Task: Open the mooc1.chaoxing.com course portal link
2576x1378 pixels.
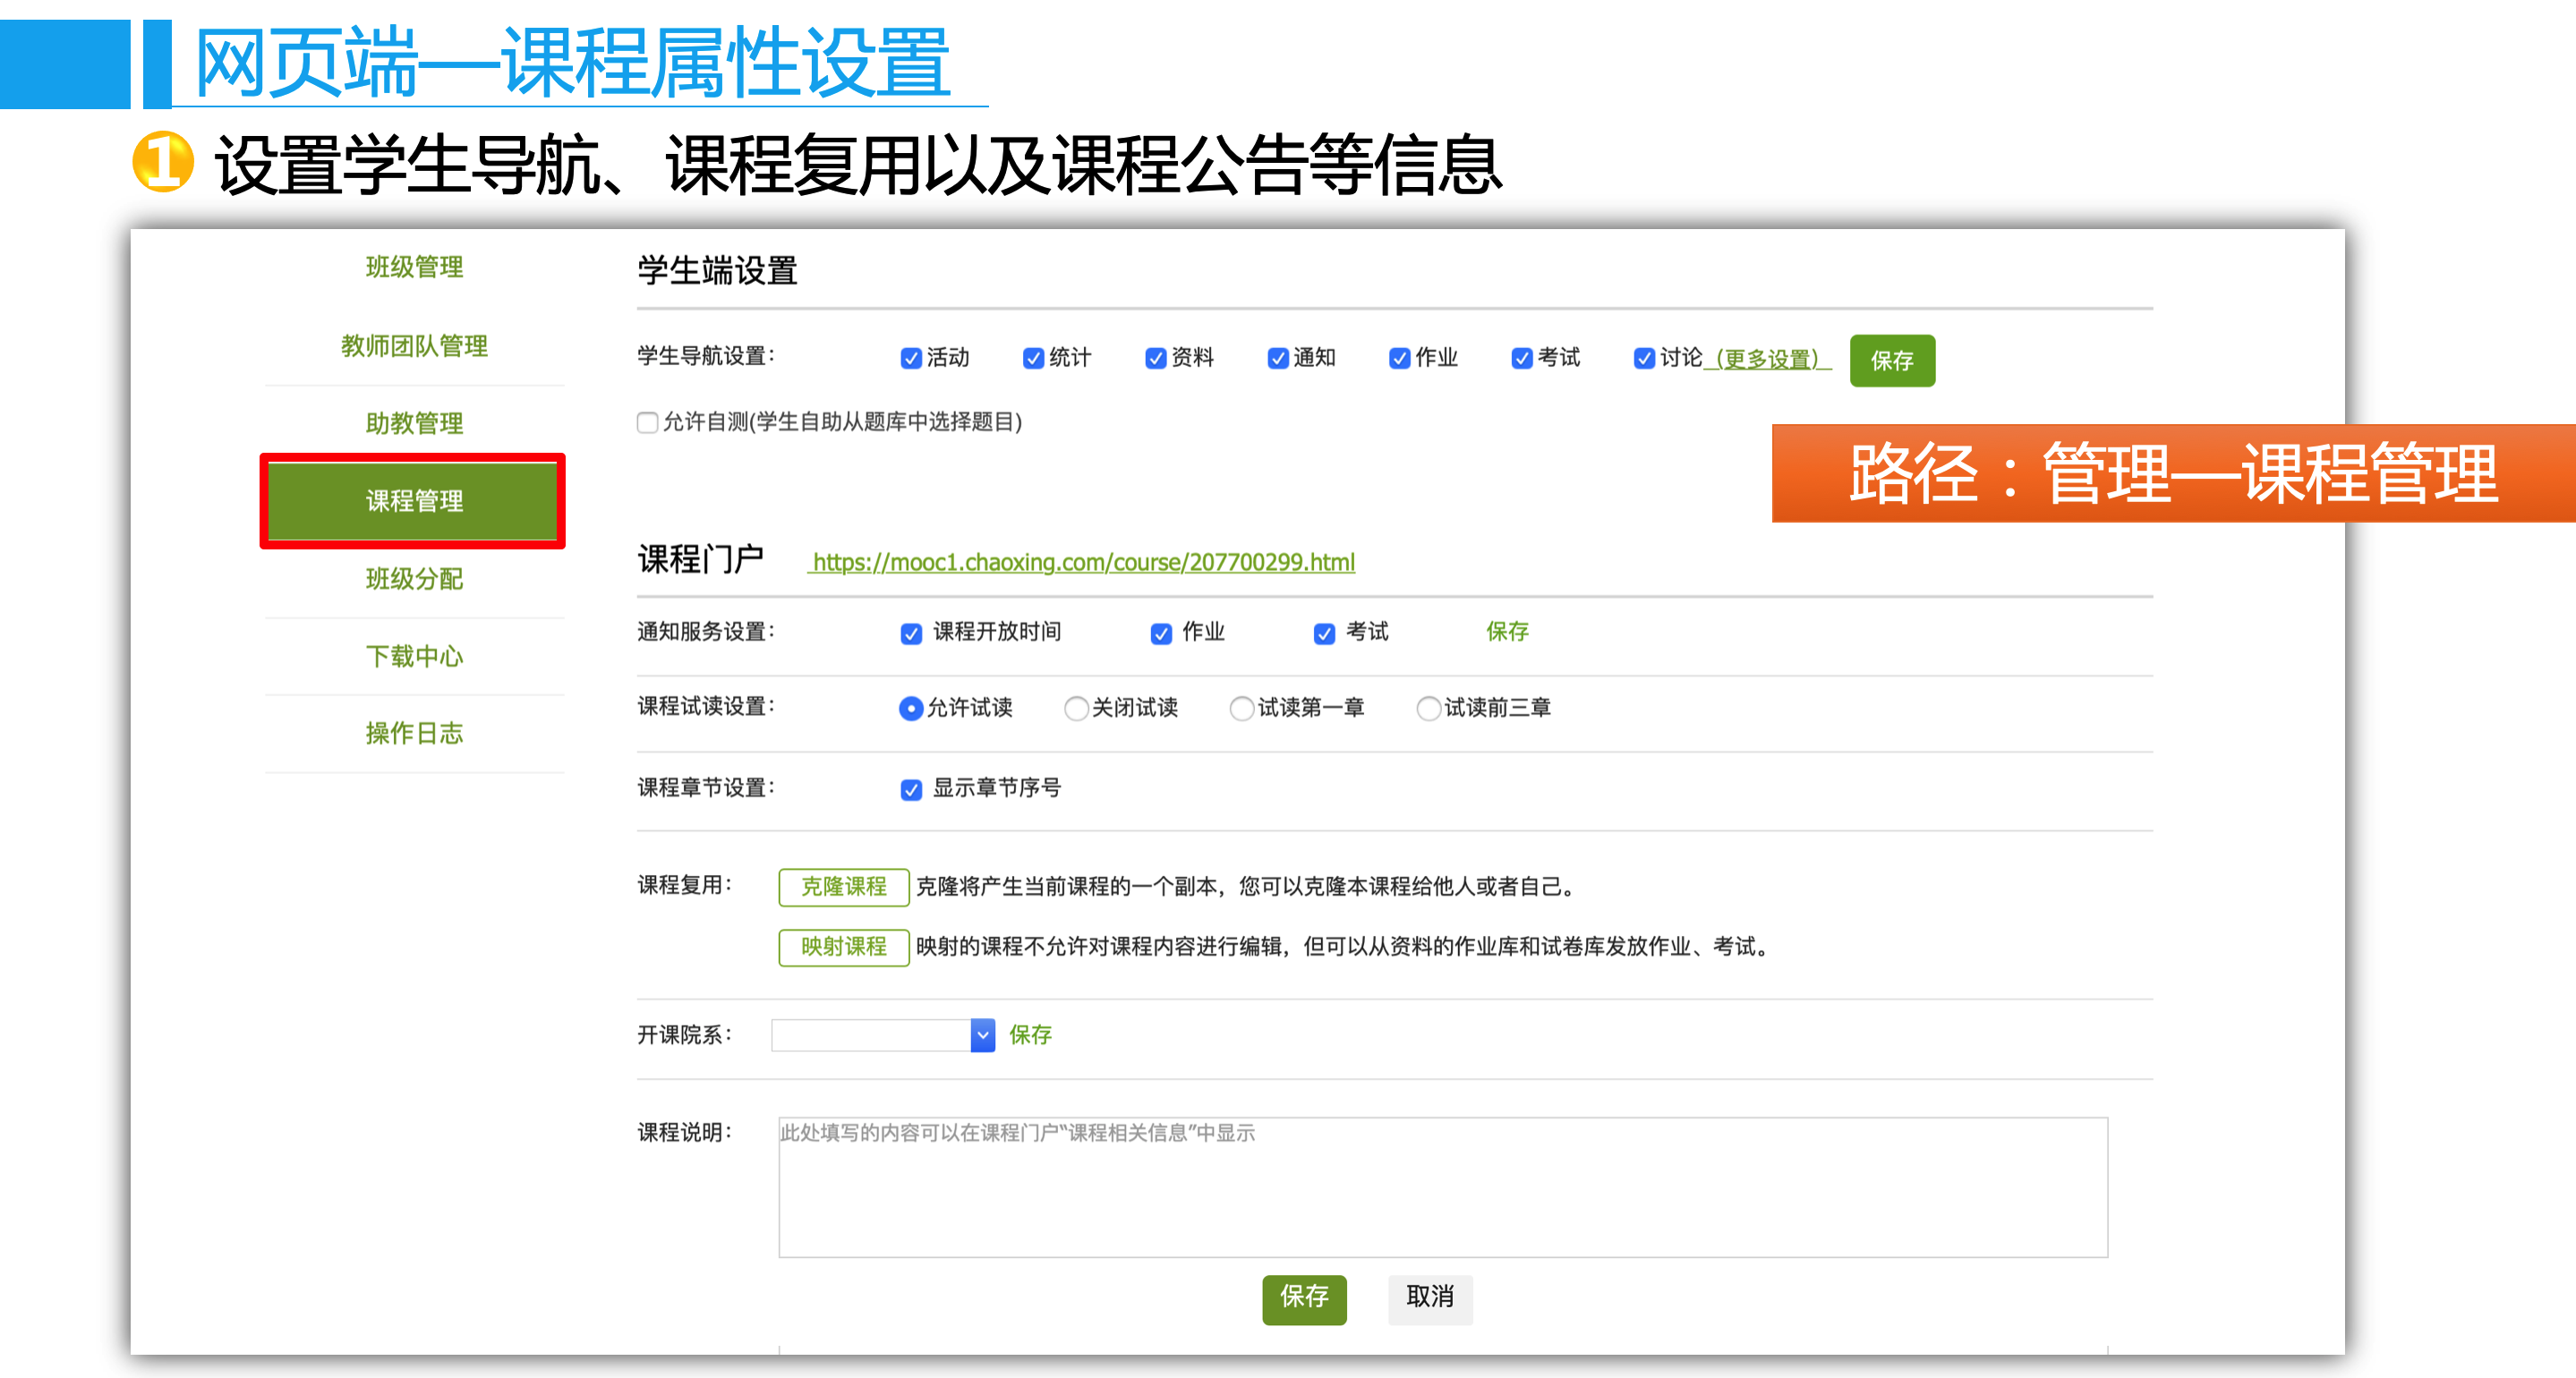Action: click(1082, 563)
